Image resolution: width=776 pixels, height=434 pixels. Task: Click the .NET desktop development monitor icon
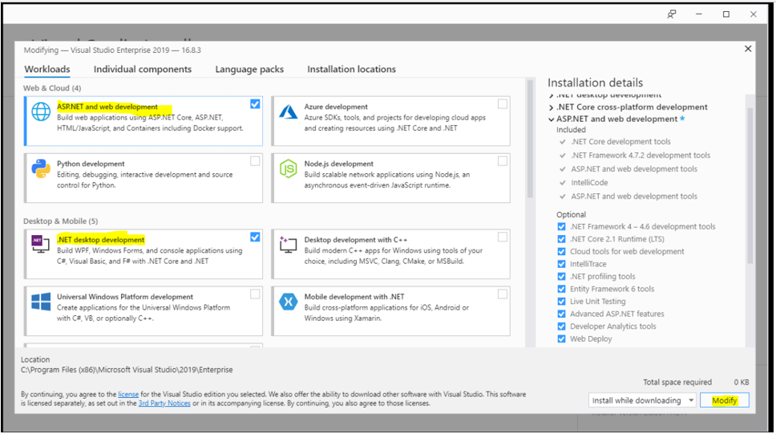(x=41, y=244)
